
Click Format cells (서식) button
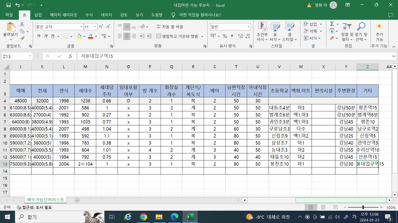point(311,38)
